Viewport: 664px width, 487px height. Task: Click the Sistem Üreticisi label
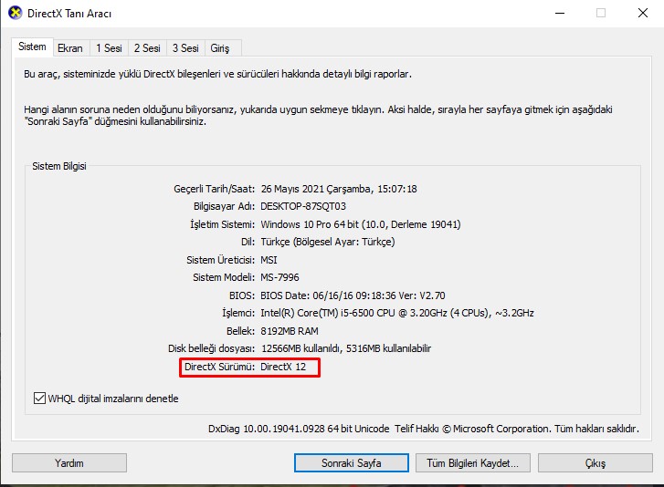(221, 260)
